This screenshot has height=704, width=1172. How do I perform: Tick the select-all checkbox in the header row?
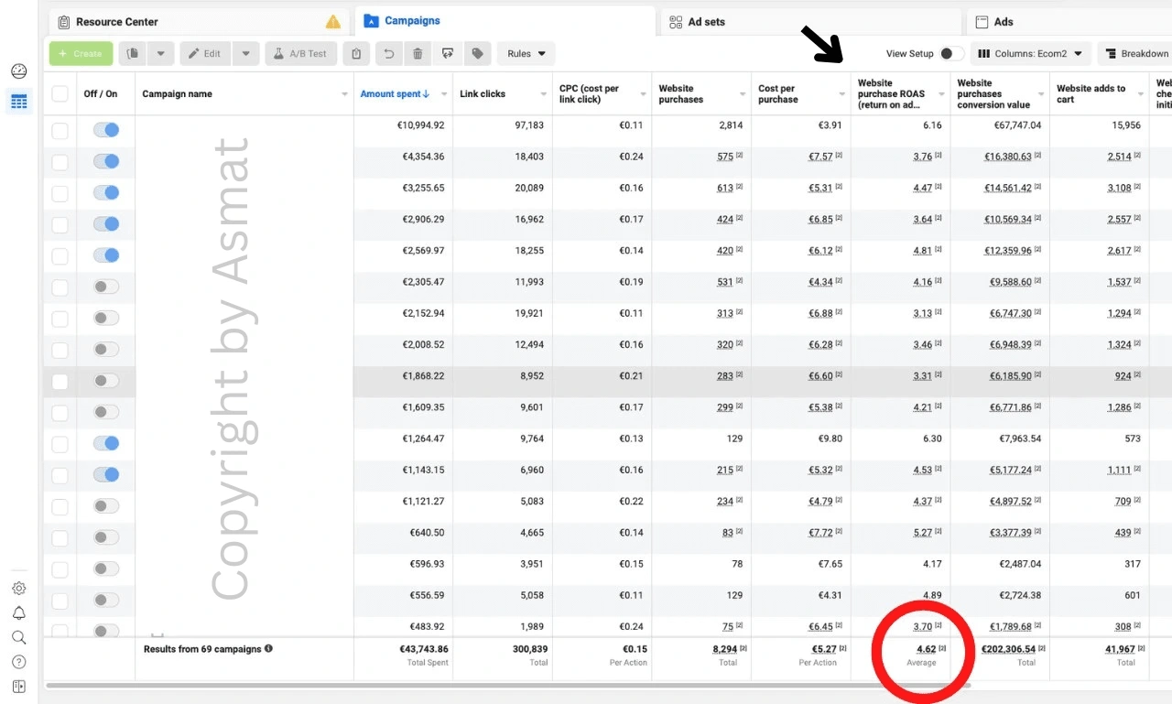tap(60, 93)
